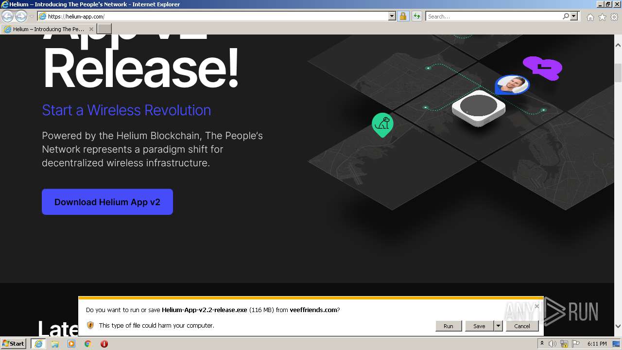Click the Refresh page icon

click(416, 17)
